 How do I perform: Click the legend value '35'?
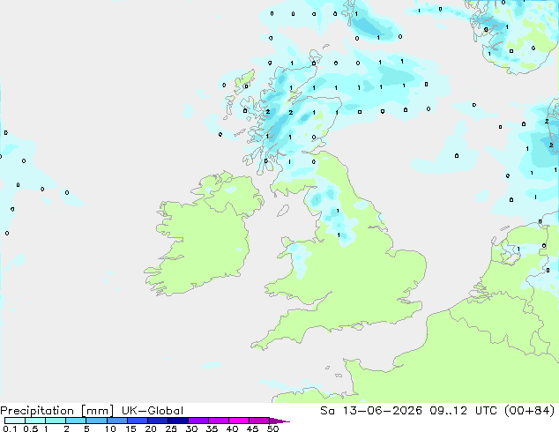(212, 428)
